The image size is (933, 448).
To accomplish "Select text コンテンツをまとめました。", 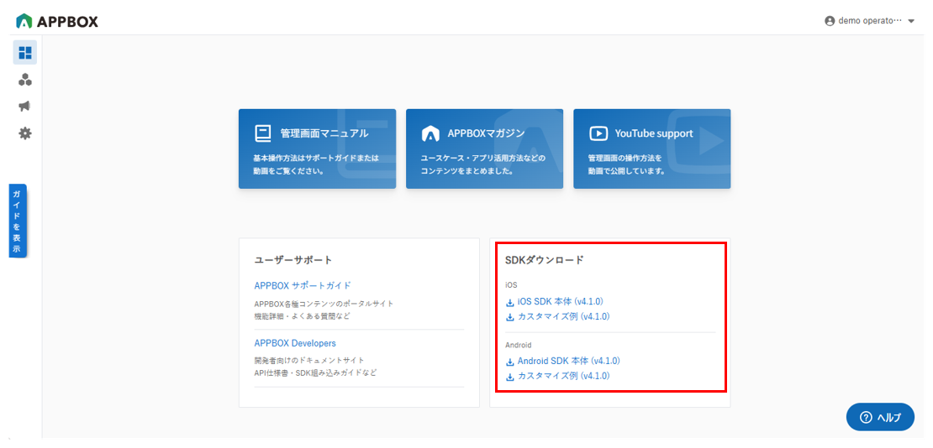I will (467, 171).
